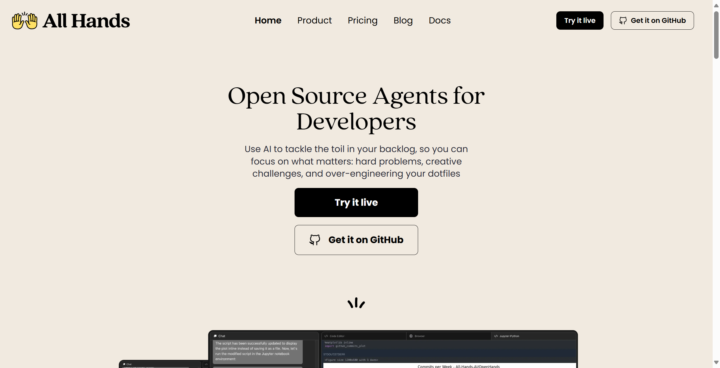Click the code brackets icon on the Code Editor tab
Viewport: 720px width, 368px height.
(326, 336)
